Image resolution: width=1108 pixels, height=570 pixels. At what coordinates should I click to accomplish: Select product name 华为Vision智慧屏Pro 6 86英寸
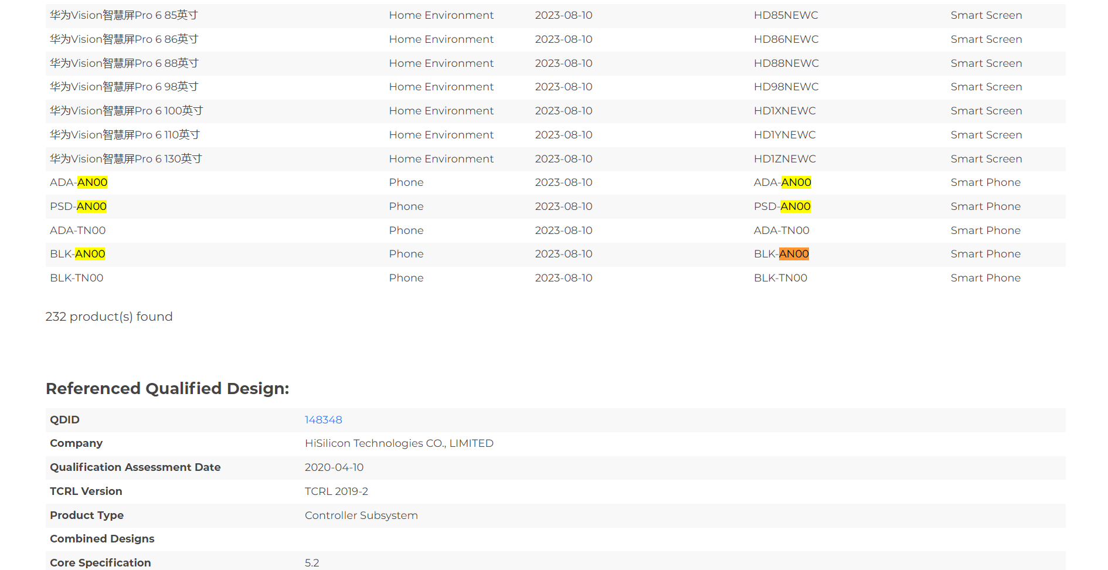pyautogui.click(x=124, y=39)
